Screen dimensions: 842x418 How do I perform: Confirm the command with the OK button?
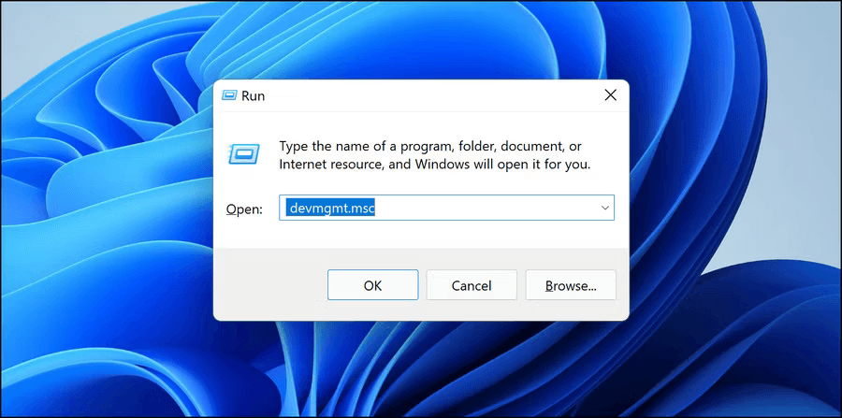372,285
